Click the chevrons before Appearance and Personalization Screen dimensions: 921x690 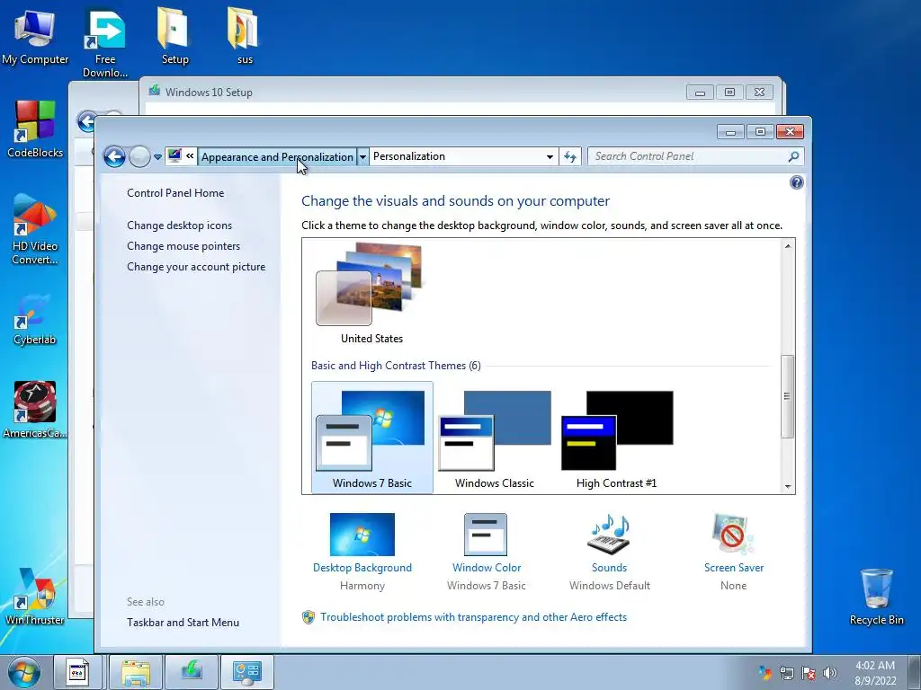coord(190,156)
